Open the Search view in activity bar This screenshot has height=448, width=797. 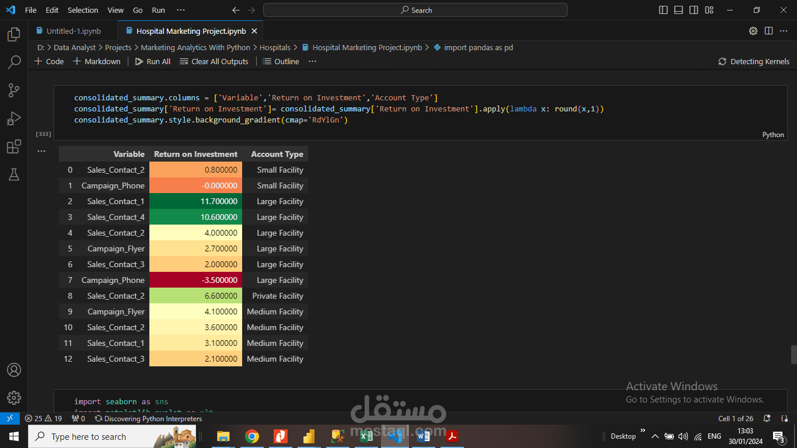tap(14, 62)
